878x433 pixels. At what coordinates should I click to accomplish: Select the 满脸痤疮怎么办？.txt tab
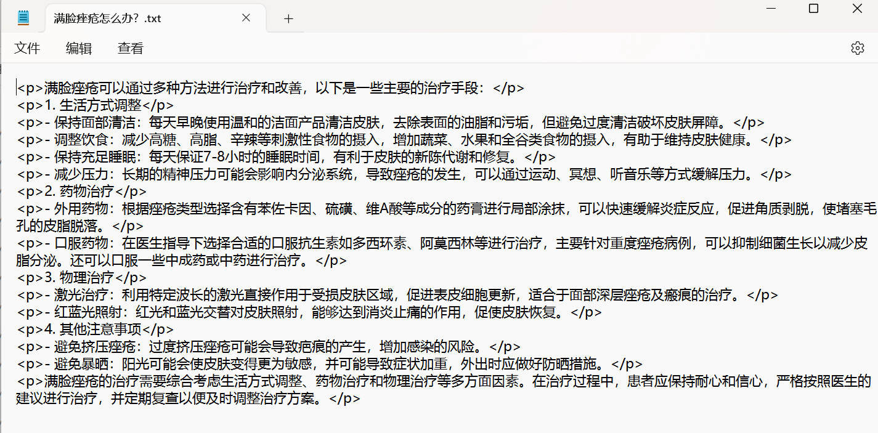click(x=108, y=18)
